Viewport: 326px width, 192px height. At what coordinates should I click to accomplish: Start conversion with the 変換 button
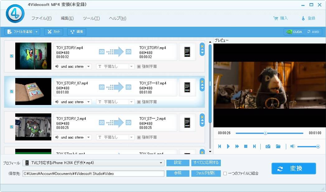tap(293, 168)
